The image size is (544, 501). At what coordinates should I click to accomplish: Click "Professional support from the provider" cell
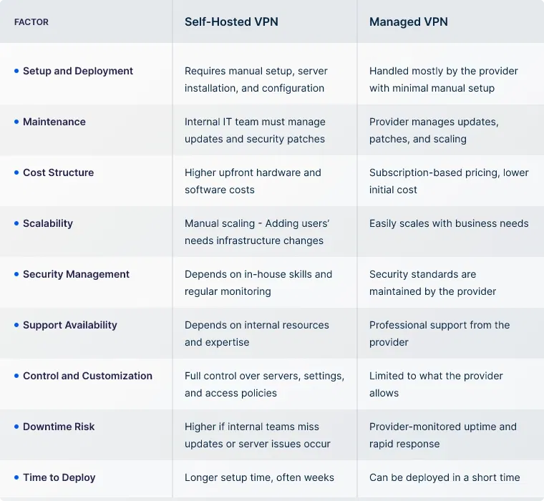point(439,334)
